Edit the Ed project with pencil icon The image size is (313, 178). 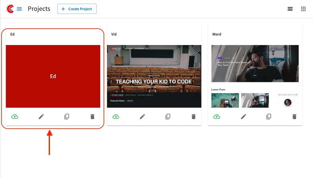point(41,117)
